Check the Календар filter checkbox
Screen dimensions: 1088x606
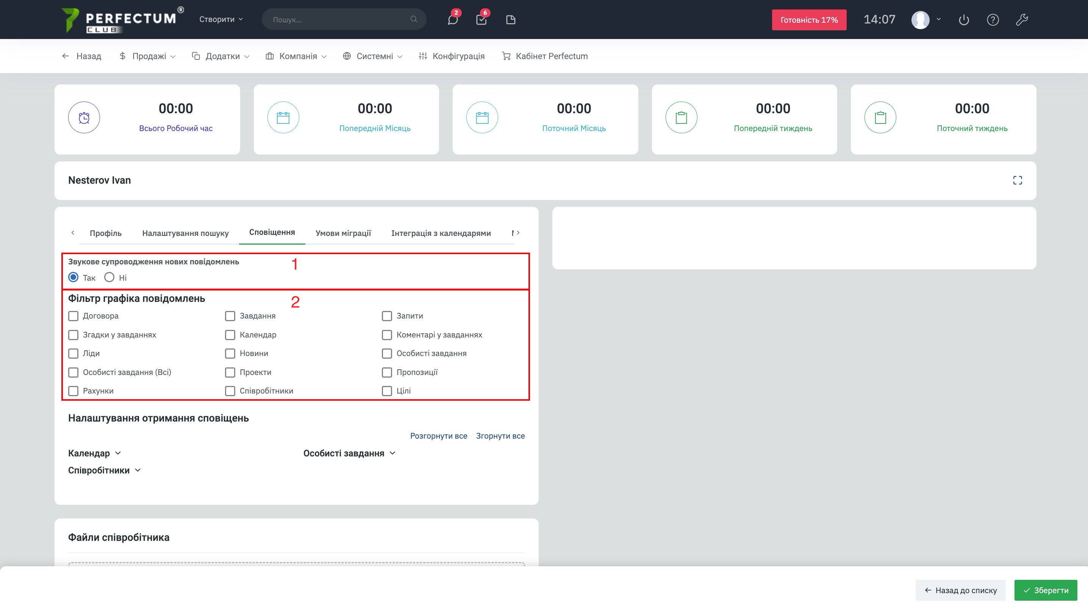(230, 335)
